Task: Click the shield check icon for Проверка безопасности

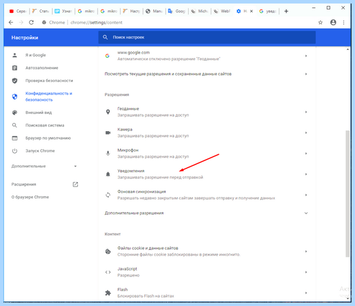Action: pyautogui.click(x=15, y=81)
